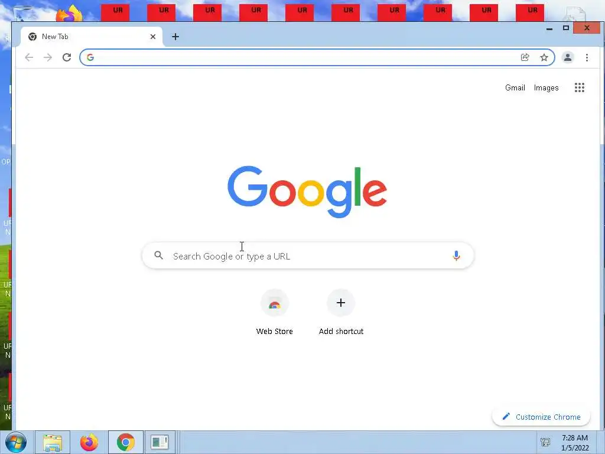The height and width of the screenshot is (454, 605).
Task: Start voice search with the microphone icon
Action: pos(456,255)
